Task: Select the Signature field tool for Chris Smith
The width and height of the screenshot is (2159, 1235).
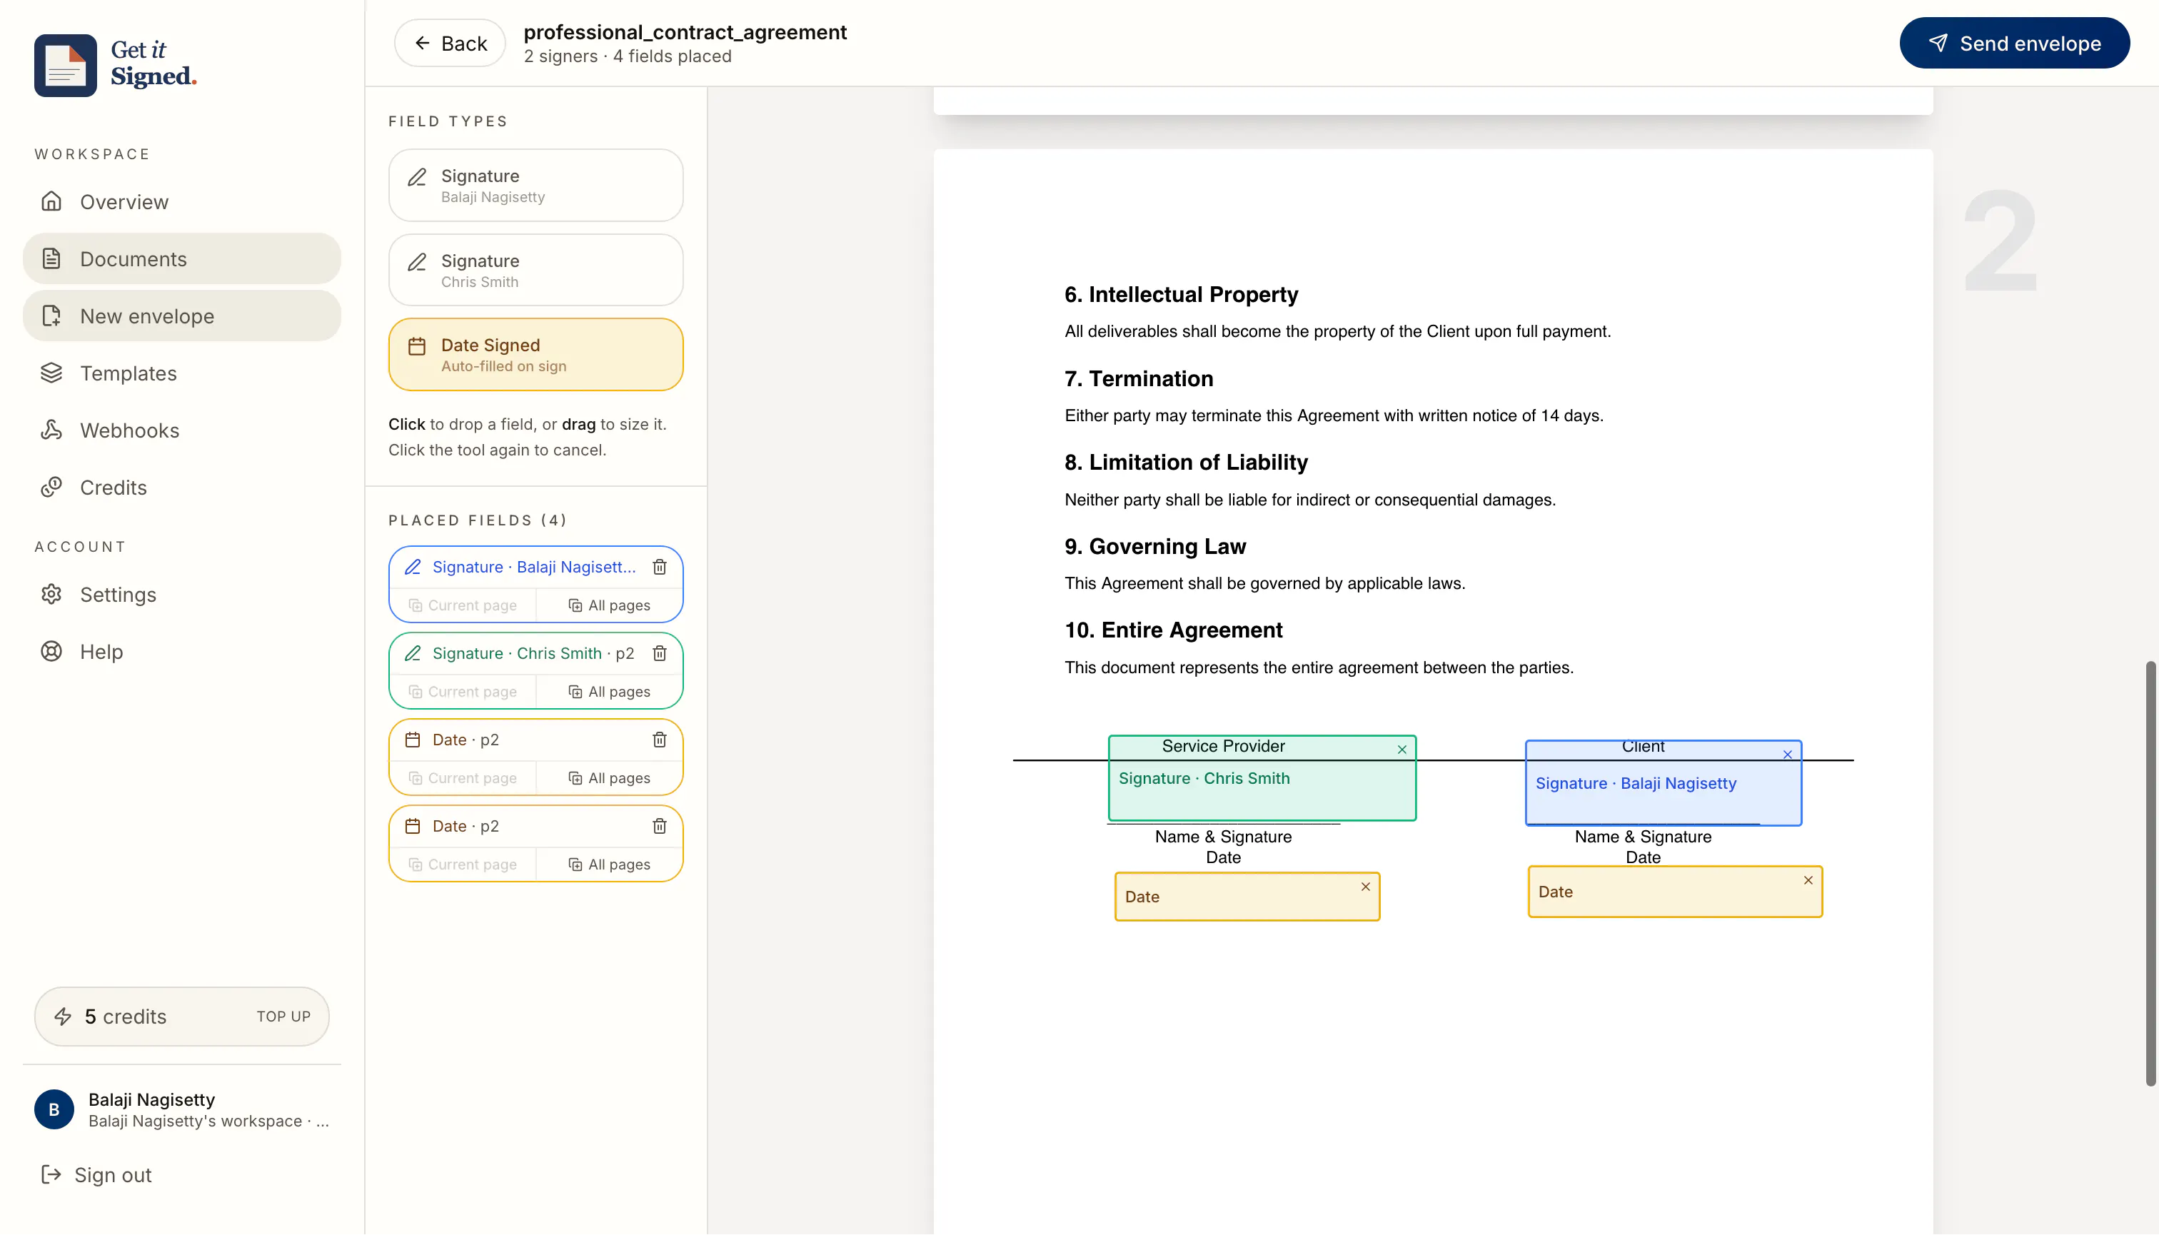Action: tap(535, 271)
